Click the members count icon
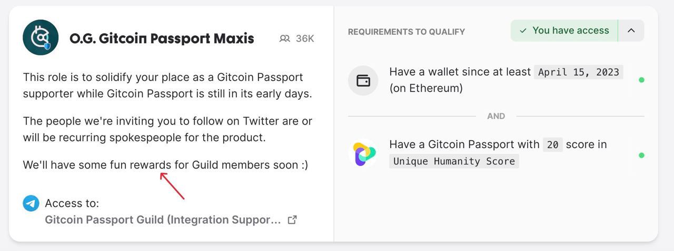This screenshot has width=674, height=251. [x=285, y=38]
